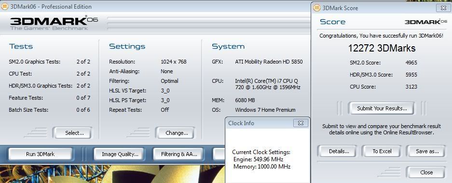The height and width of the screenshot is (183, 452).
Task: Click SM2.0 Graphics Tests count 2 of 2
Action: (83, 62)
